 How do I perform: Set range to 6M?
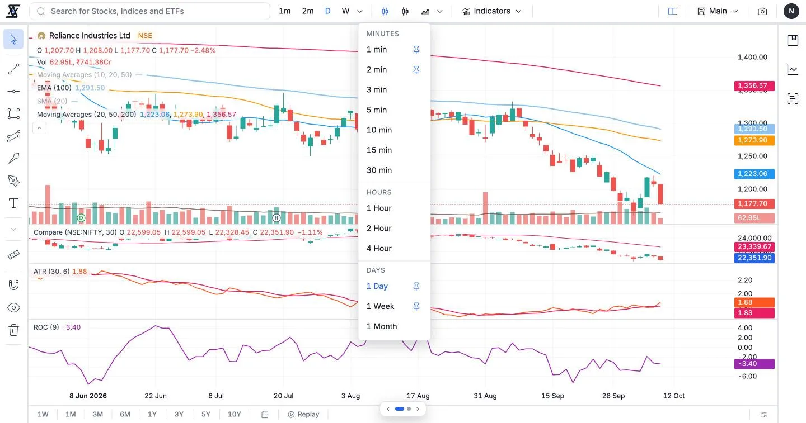125,415
